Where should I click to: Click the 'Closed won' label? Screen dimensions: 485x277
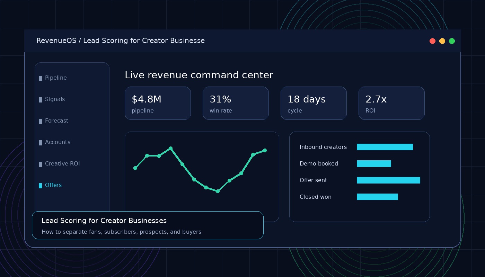click(316, 197)
